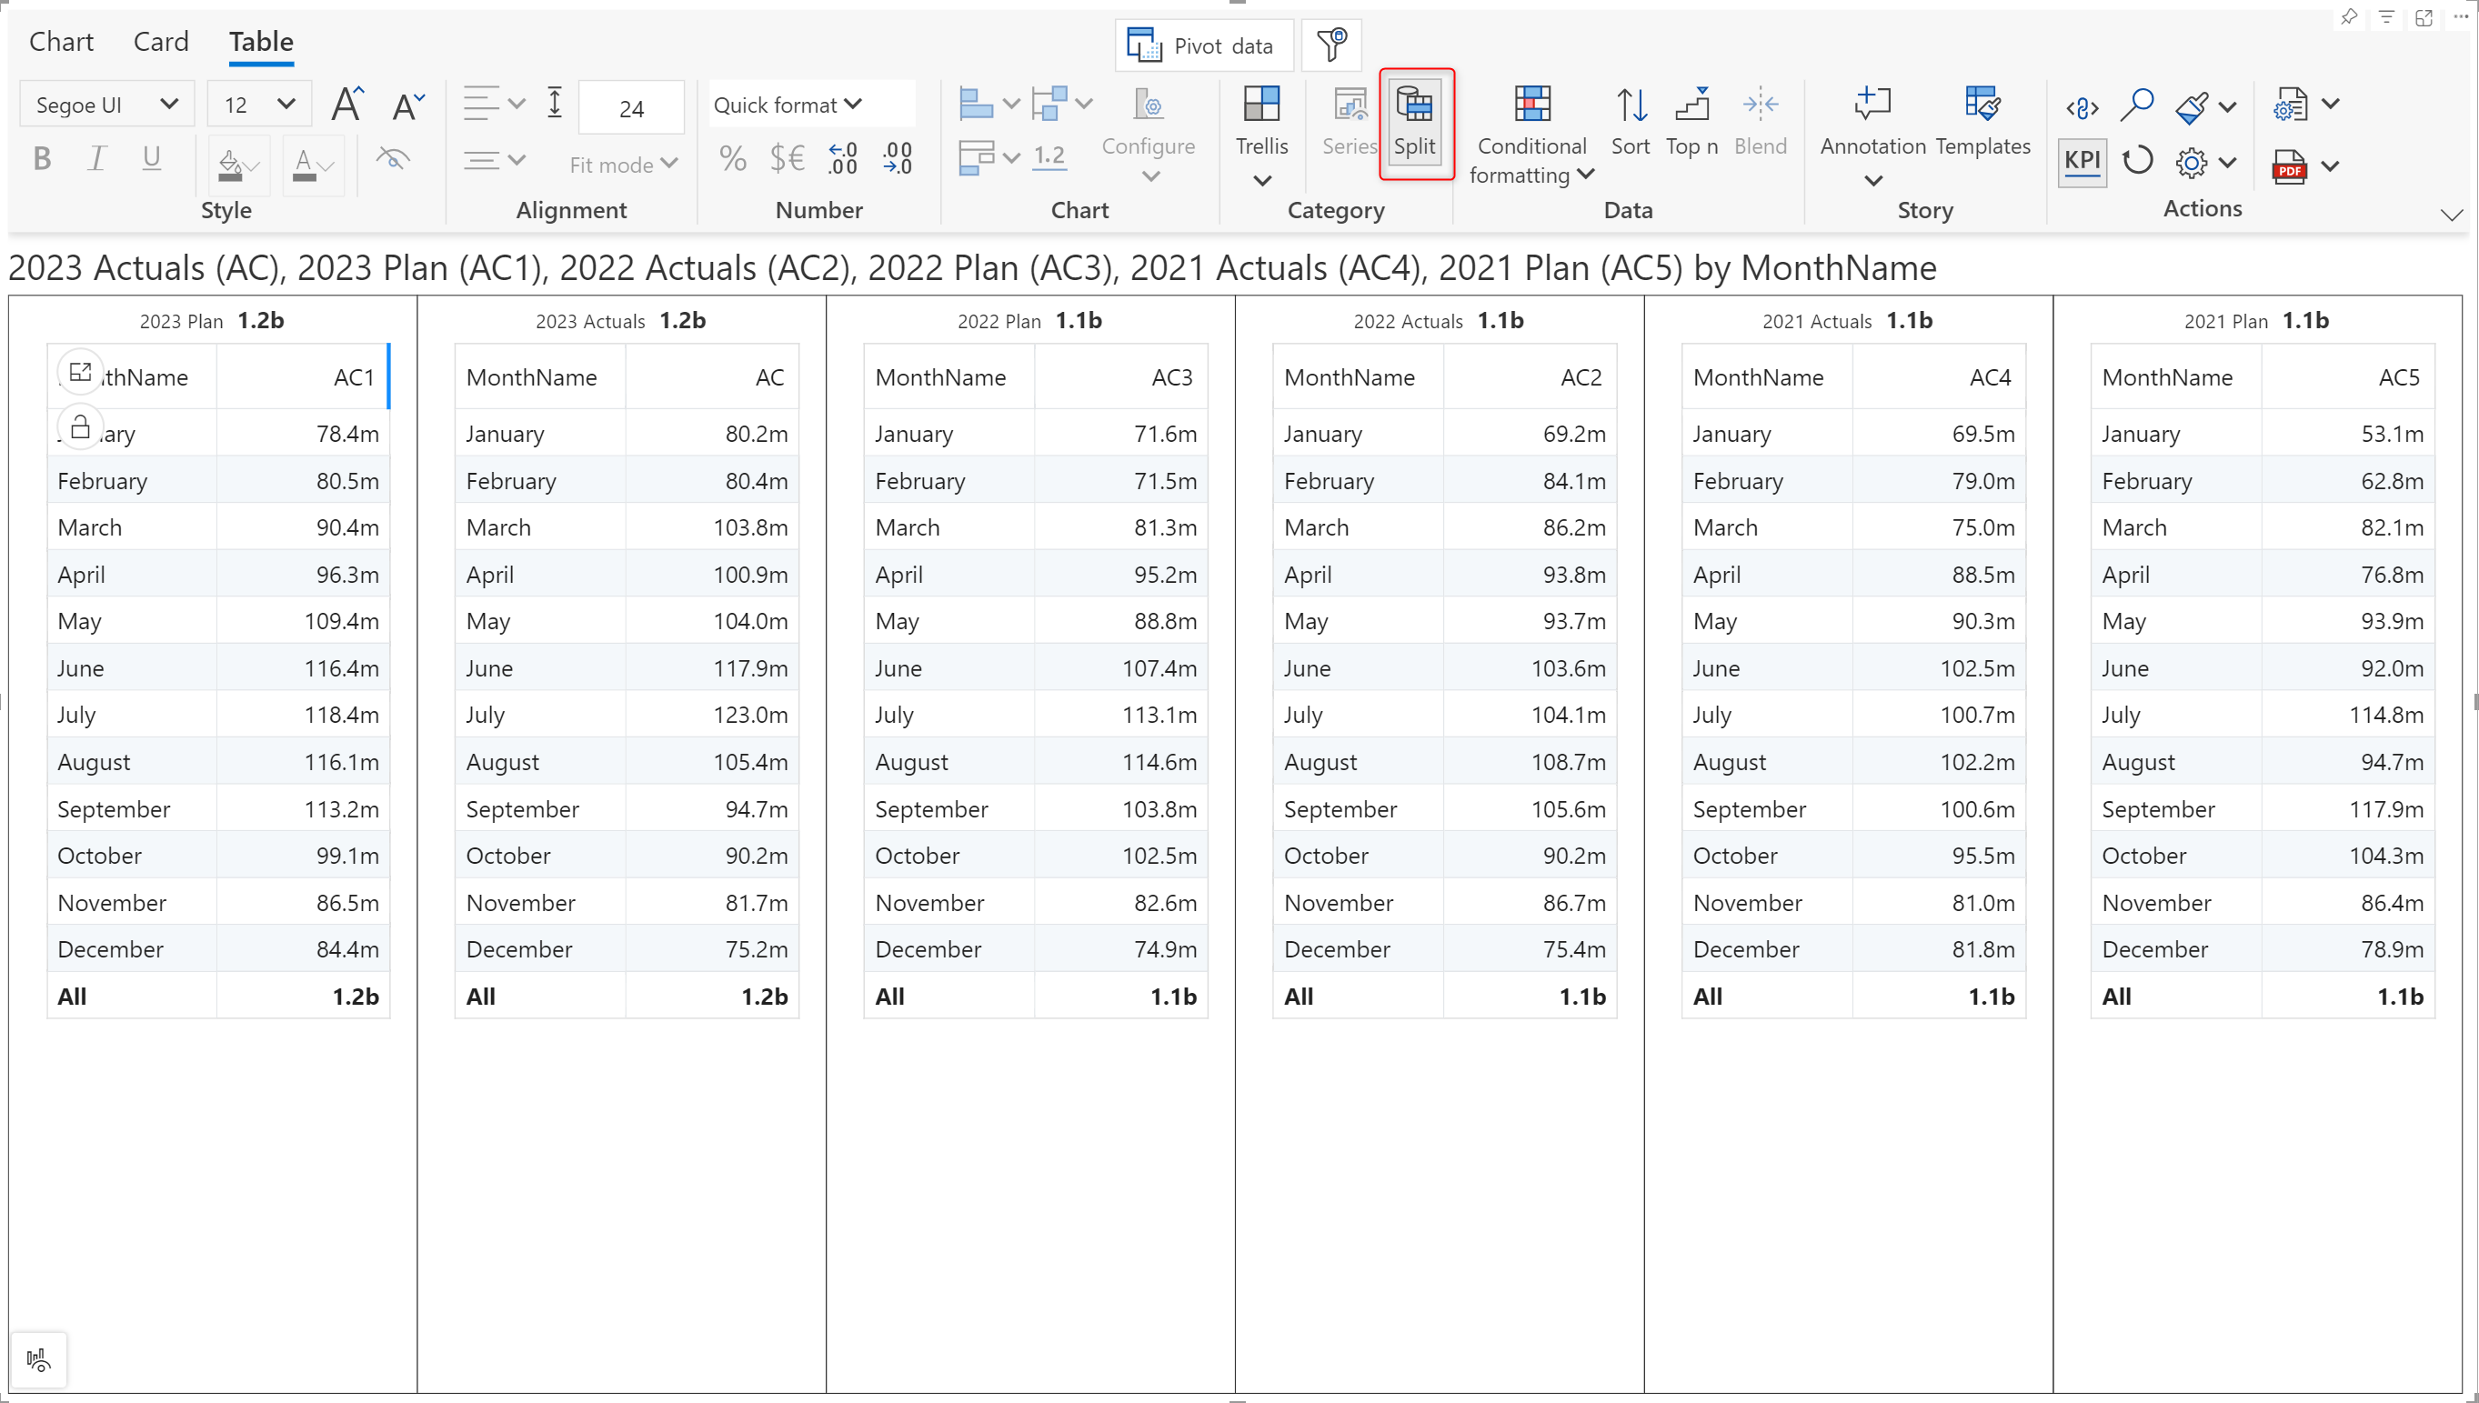The height and width of the screenshot is (1403, 2479).
Task: Switch to the Chart tab
Action: coord(61,42)
